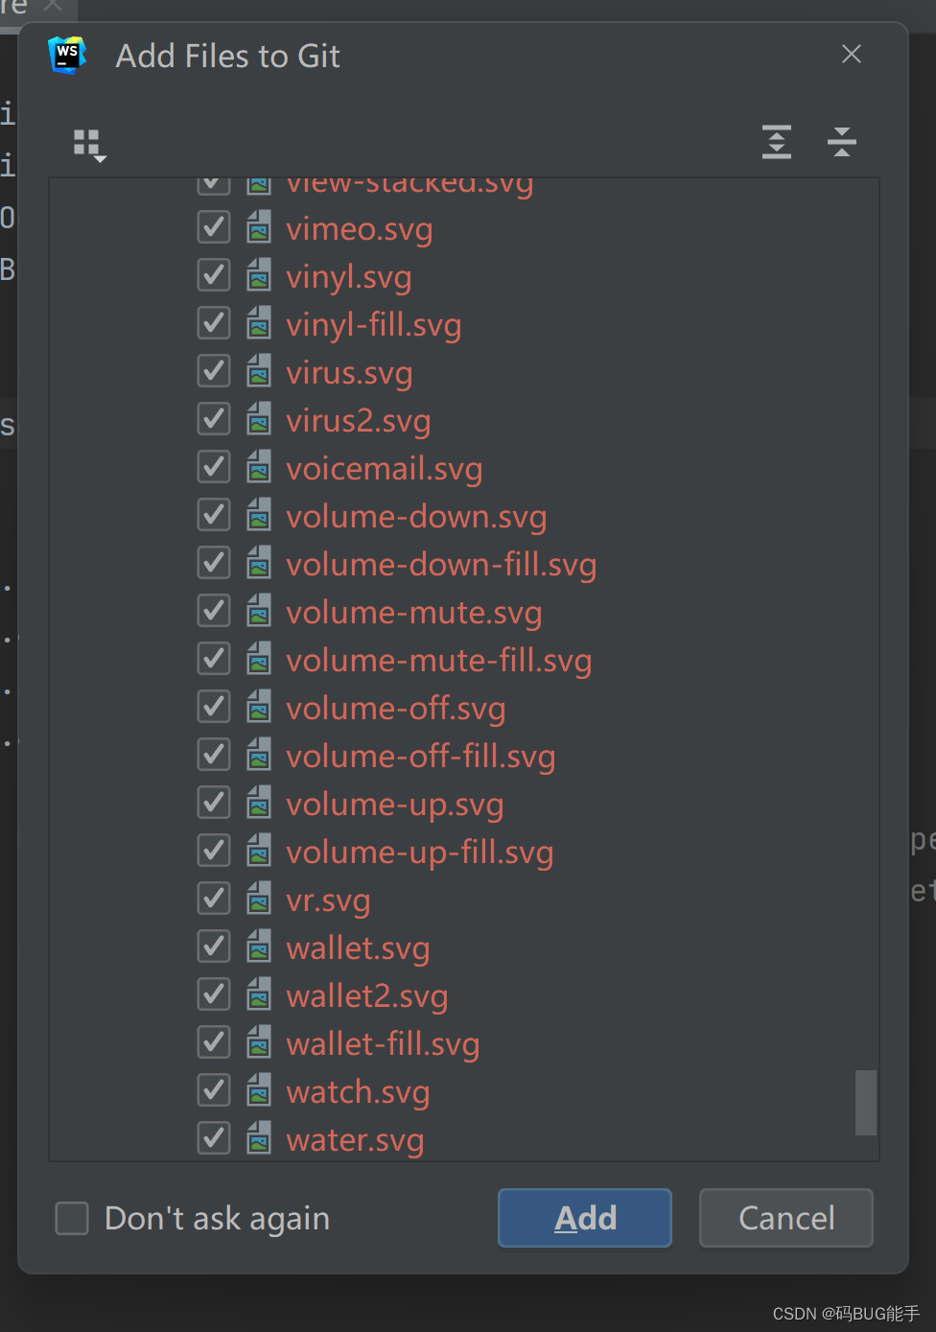Click the image file icon beside water.svg
This screenshot has height=1332, width=936.
[259, 1138]
